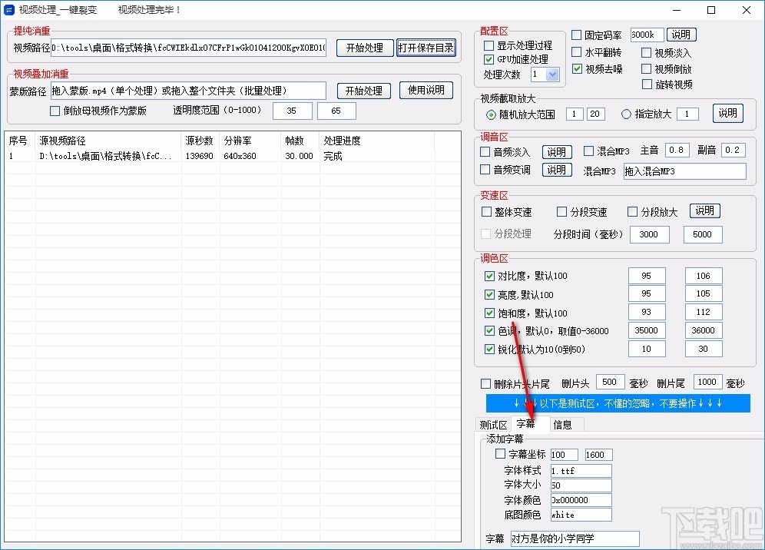The height and width of the screenshot is (550, 765).
Task: Click the 说明 button next to 固定码率
Action: tap(682, 34)
